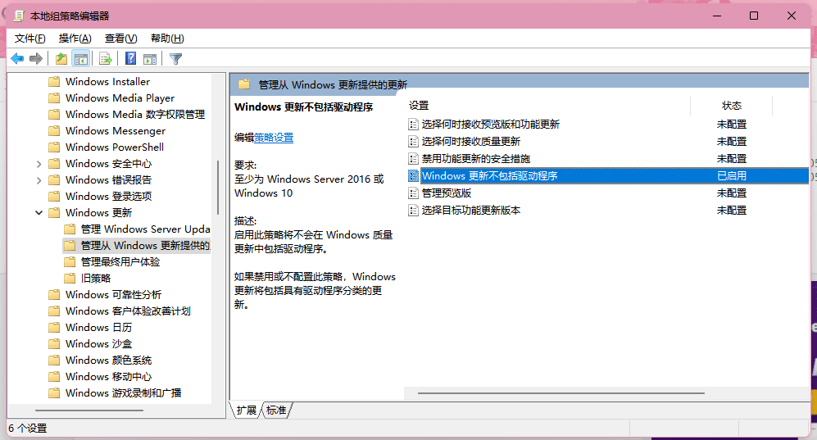Image resolution: width=817 pixels, height=440 pixels.
Task: Click the Export list toolbar icon
Action: 106,59
